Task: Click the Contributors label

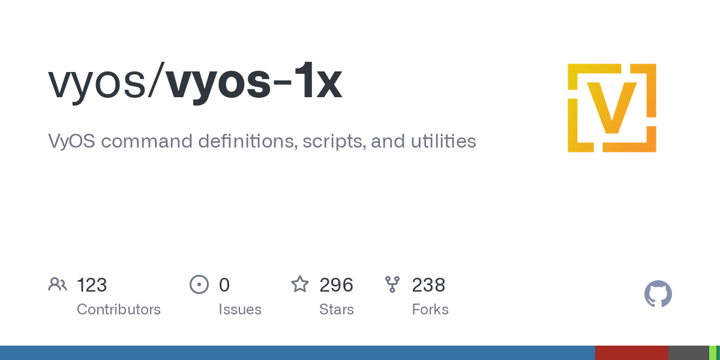Action: coord(119,310)
